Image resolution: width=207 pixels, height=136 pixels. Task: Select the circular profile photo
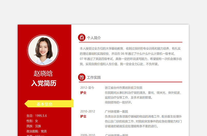tap(43, 50)
